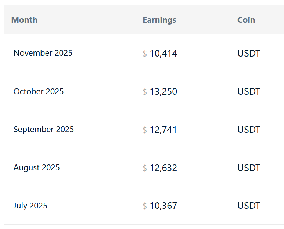This screenshot has height=229, width=284.
Task: Click USDT in the November 2025 row
Action: point(249,54)
